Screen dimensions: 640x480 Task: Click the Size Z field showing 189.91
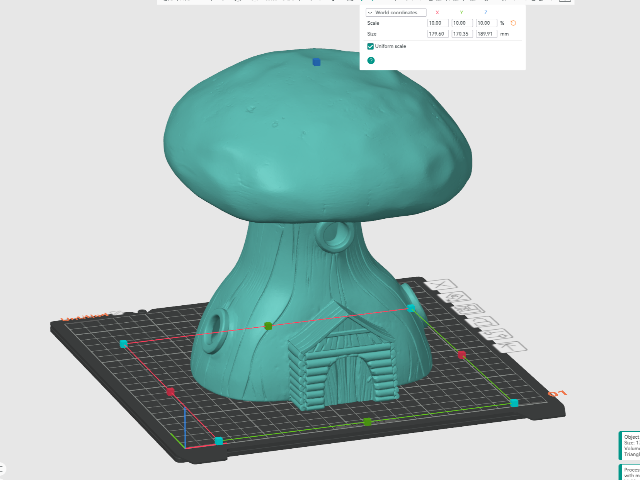487,34
